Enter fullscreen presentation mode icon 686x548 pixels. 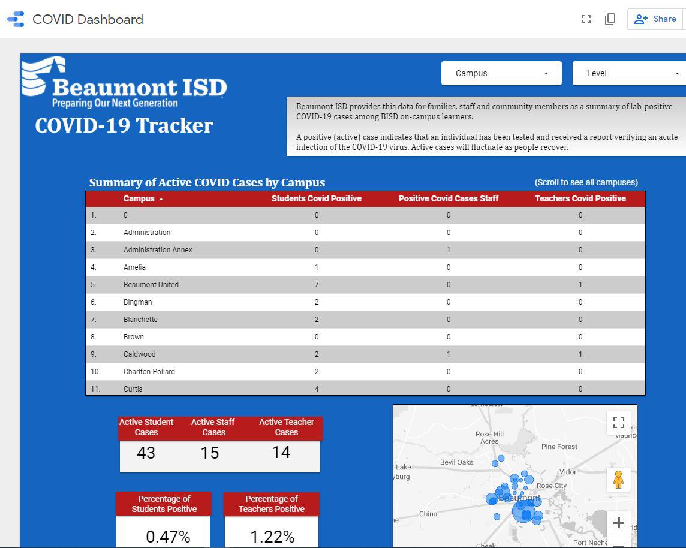tap(586, 19)
